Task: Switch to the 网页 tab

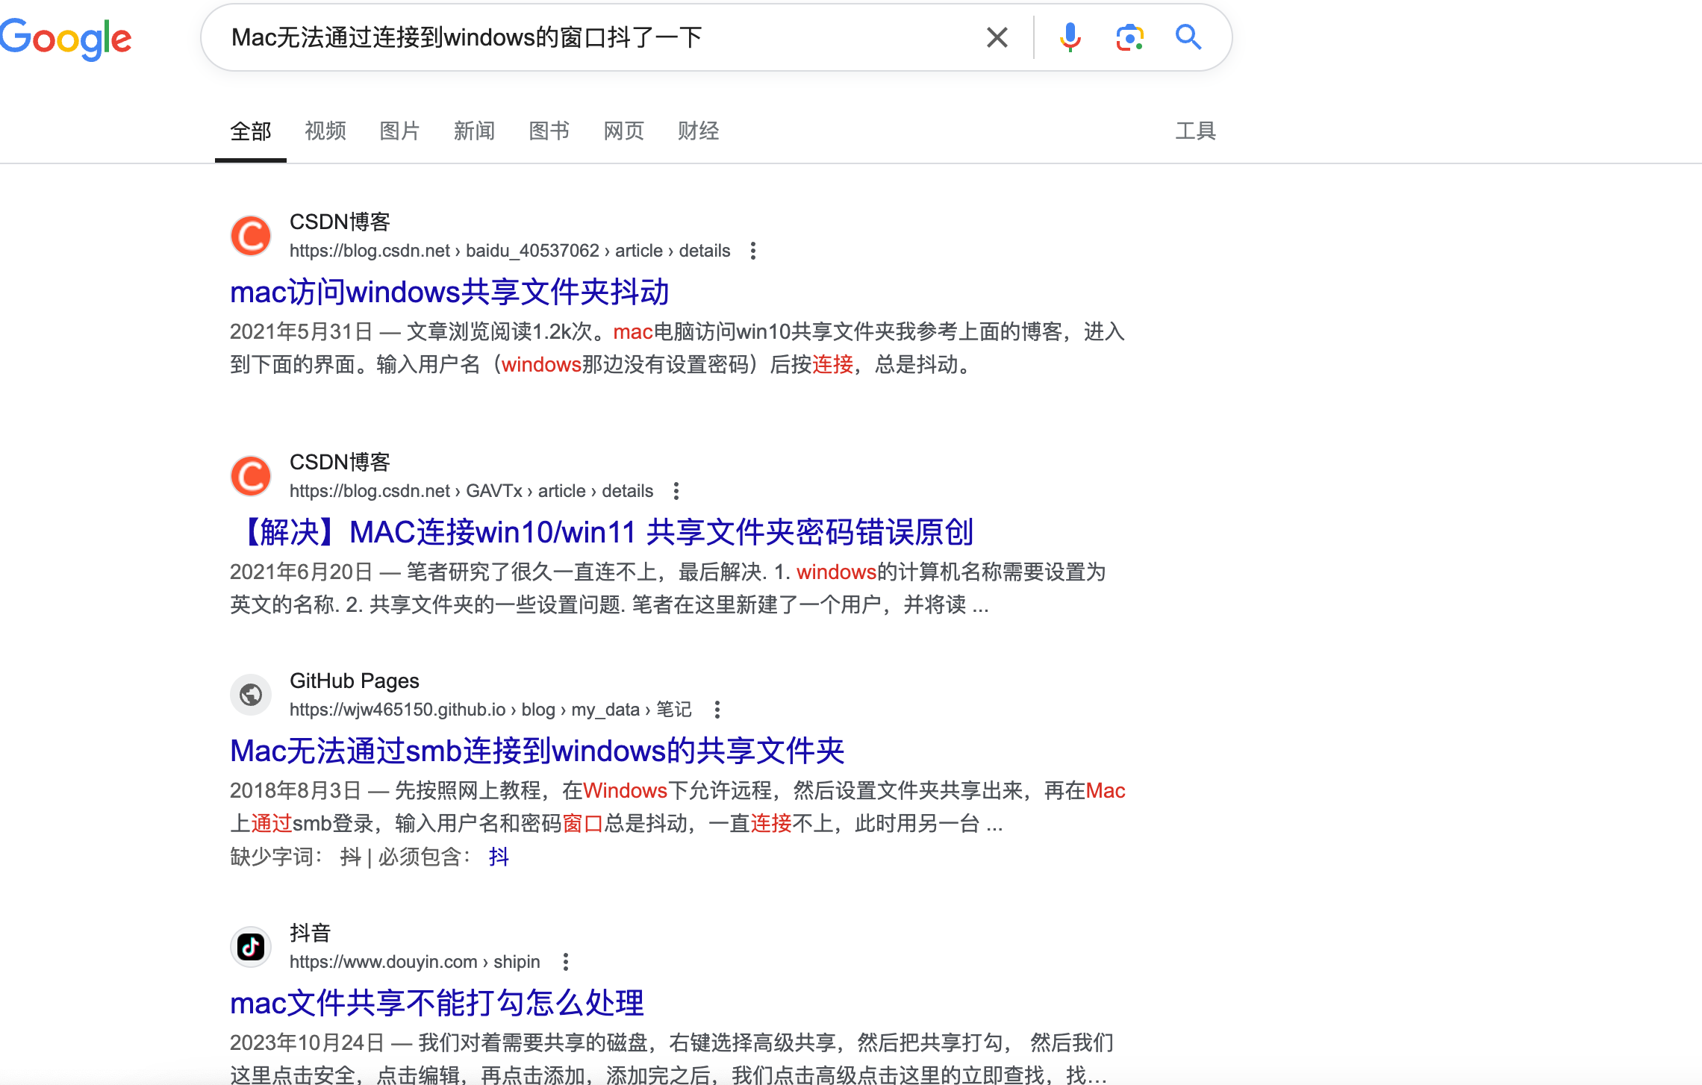Action: [624, 131]
